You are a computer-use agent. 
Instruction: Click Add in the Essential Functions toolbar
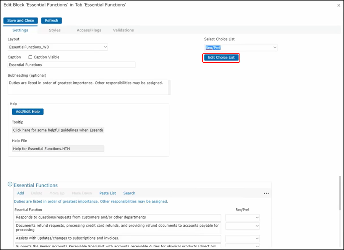(21, 193)
